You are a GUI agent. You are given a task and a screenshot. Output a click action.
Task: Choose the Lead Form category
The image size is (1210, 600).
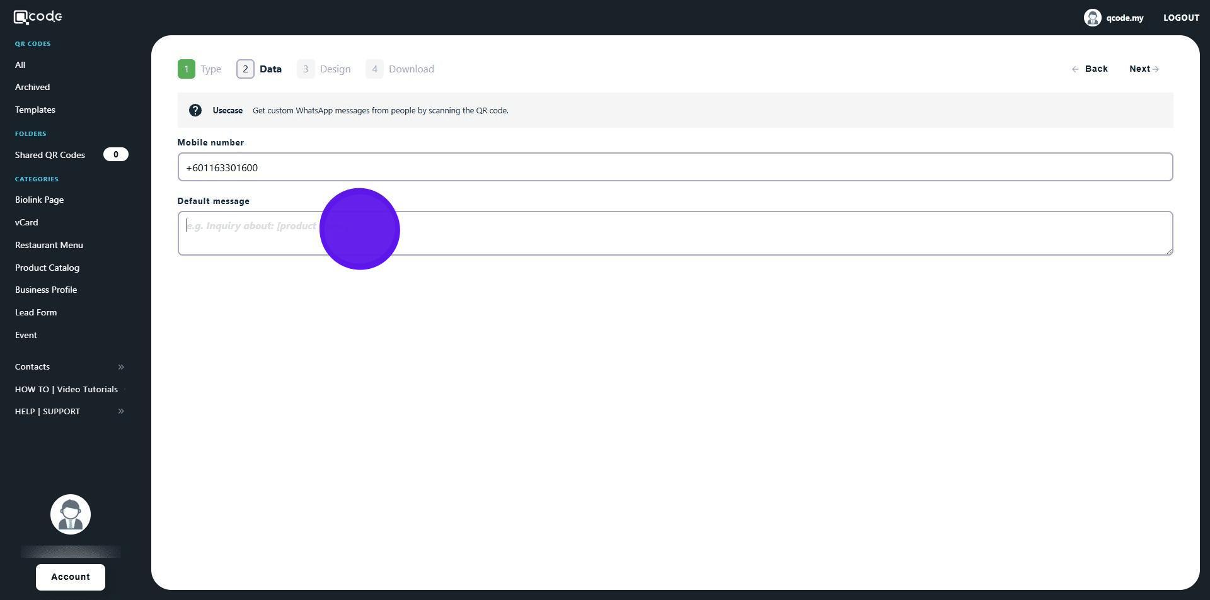click(36, 312)
